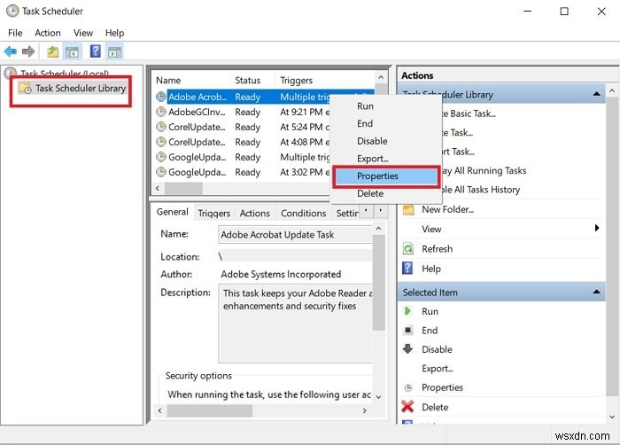Click the clock icon beside GoogleUpda 3:02 PM task
620x445 pixels.
(x=161, y=172)
